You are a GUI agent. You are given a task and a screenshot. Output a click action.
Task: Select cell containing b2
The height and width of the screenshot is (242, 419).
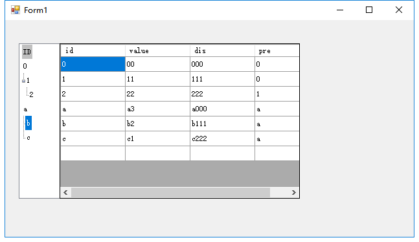pyautogui.click(x=157, y=124)
